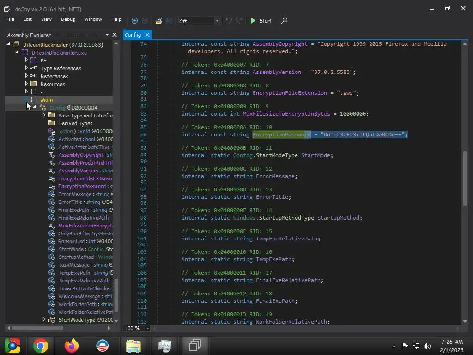Open the View menu

tap(46, 19)
